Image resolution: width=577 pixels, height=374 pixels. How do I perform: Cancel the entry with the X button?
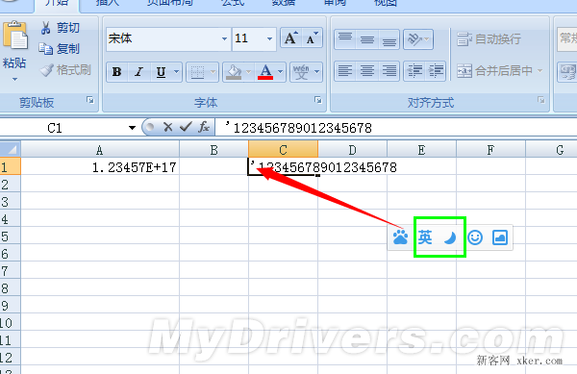click(x=167, y=127)
